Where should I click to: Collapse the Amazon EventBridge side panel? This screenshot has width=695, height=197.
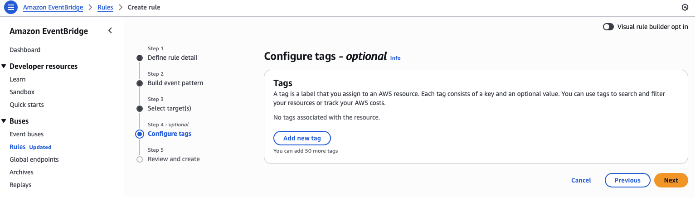pyautogui.click(x=110, y=31)
